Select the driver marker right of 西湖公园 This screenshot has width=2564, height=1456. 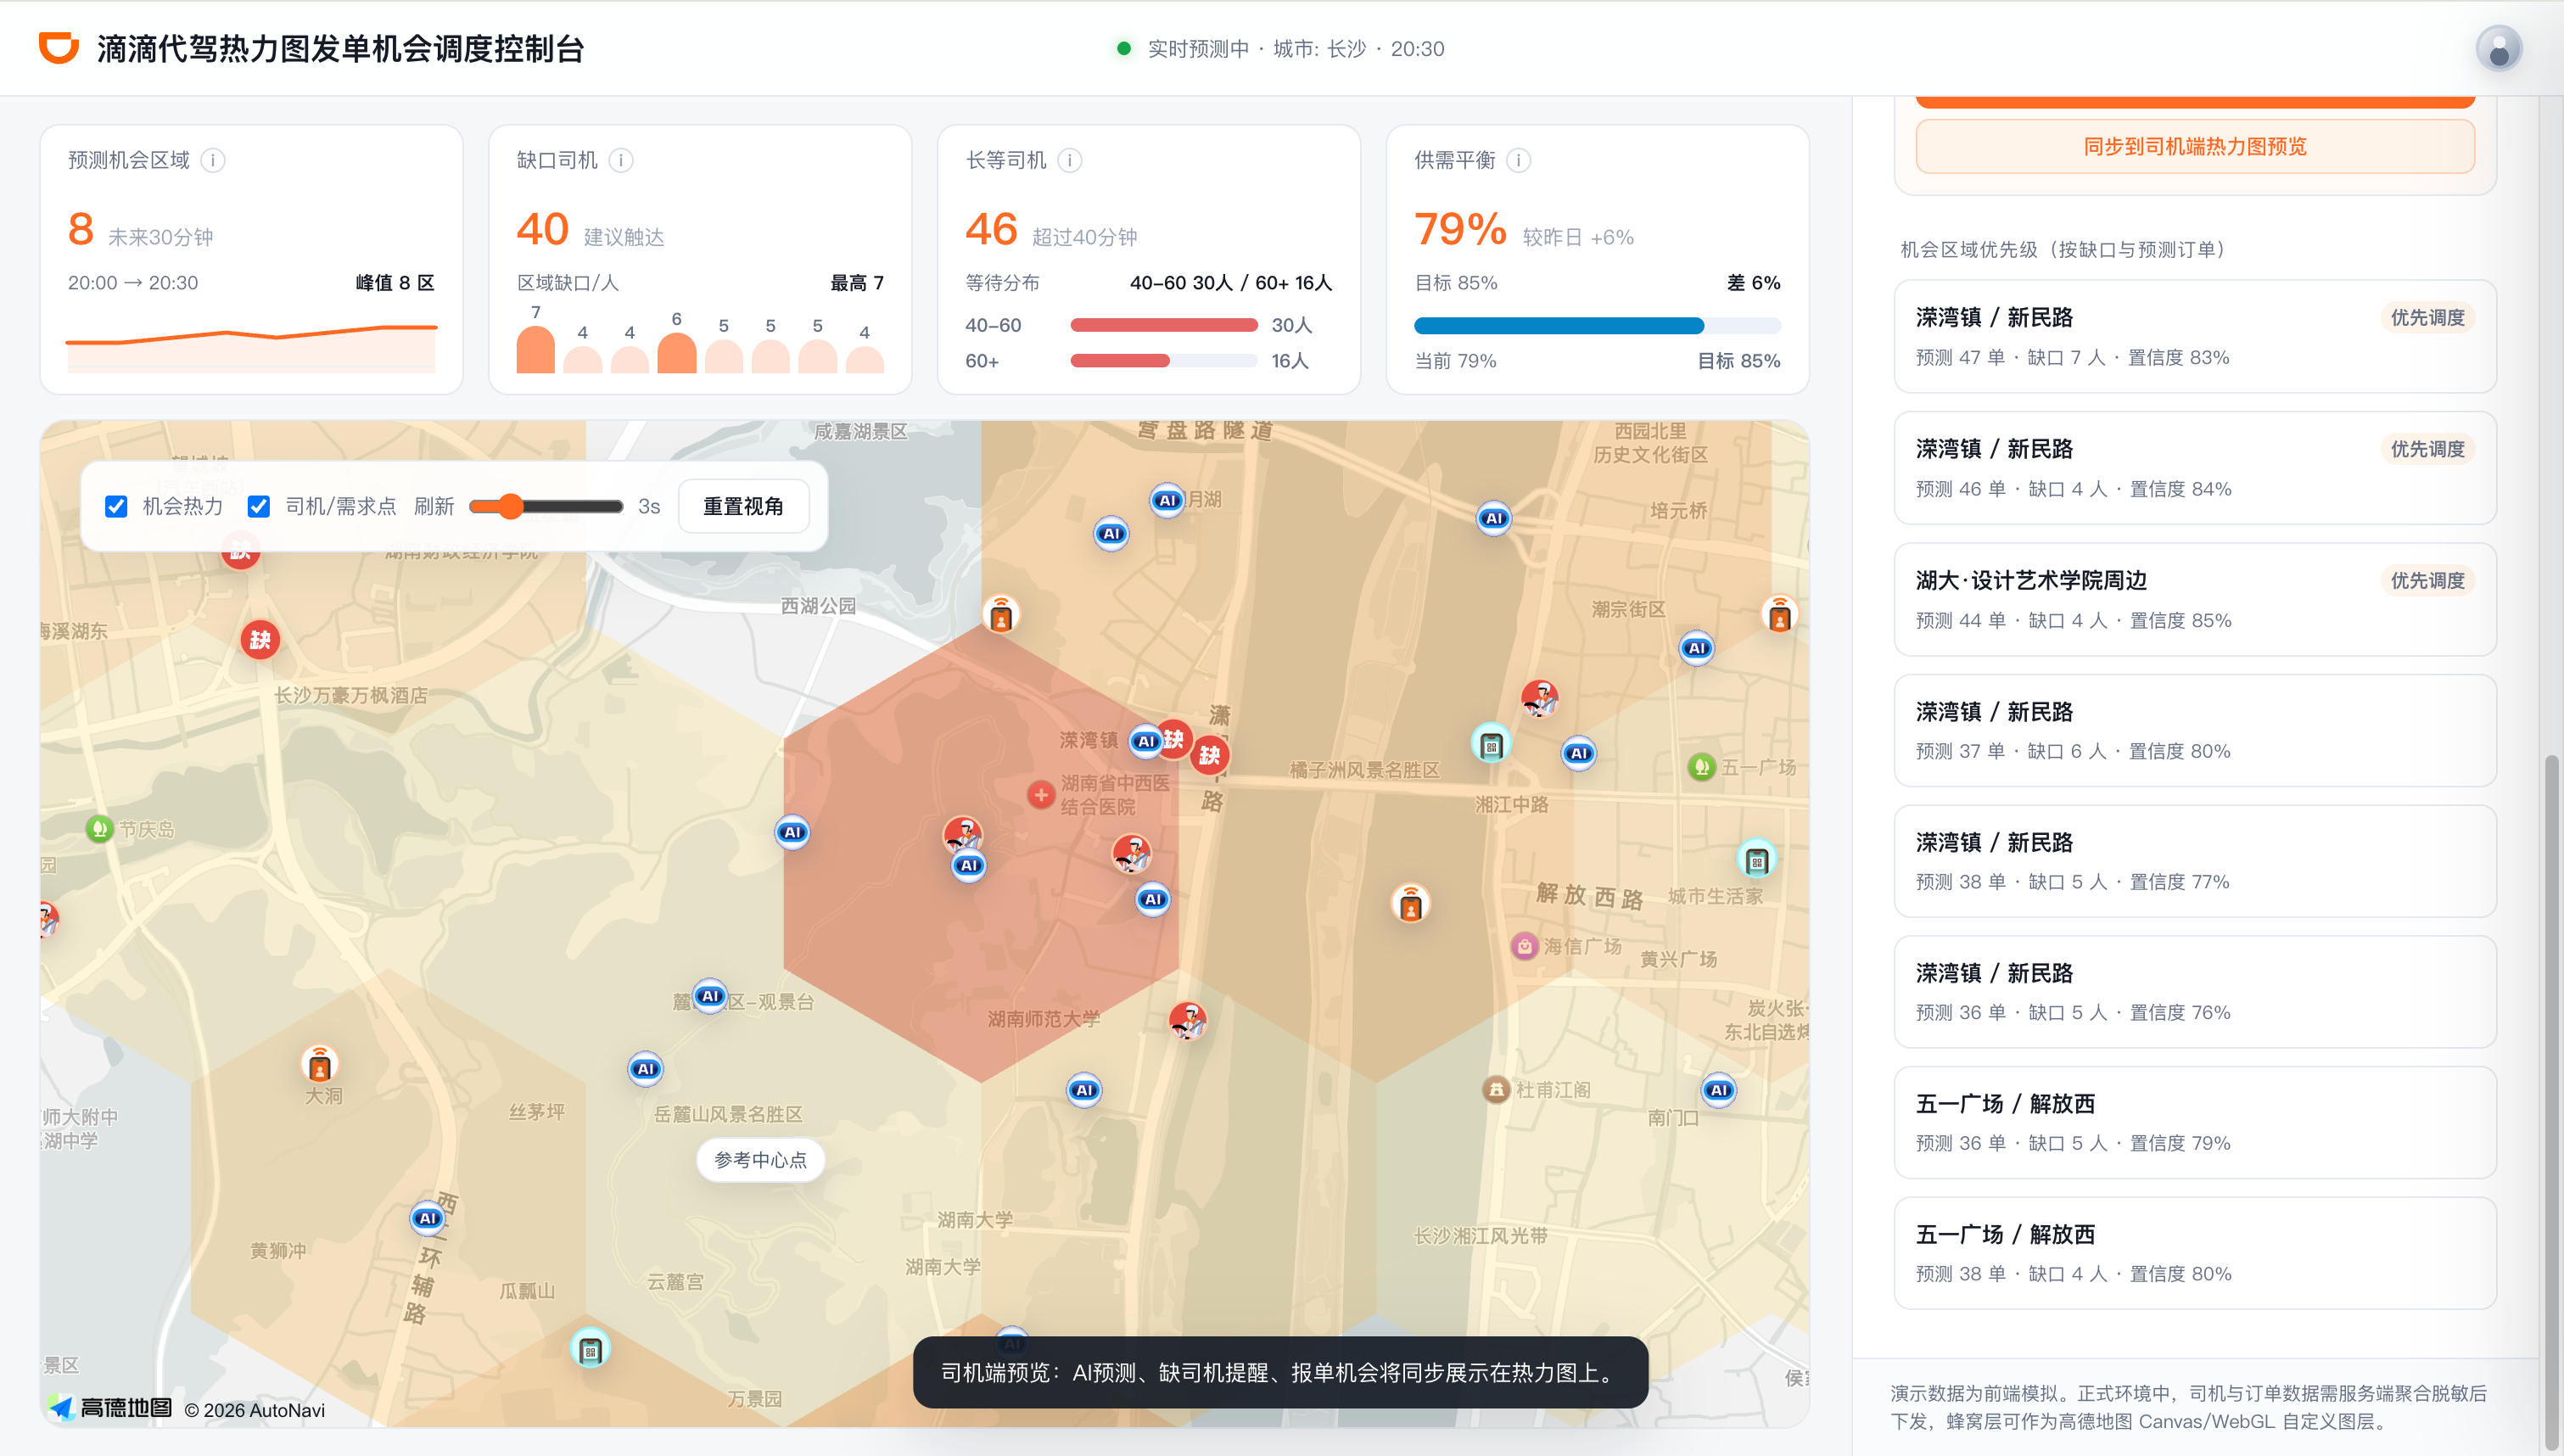point(1000,614)
